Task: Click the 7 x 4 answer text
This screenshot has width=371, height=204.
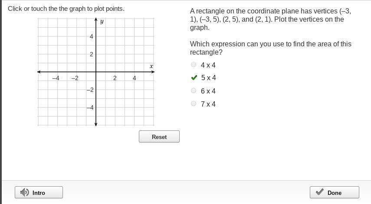Action: coord(208,104)
